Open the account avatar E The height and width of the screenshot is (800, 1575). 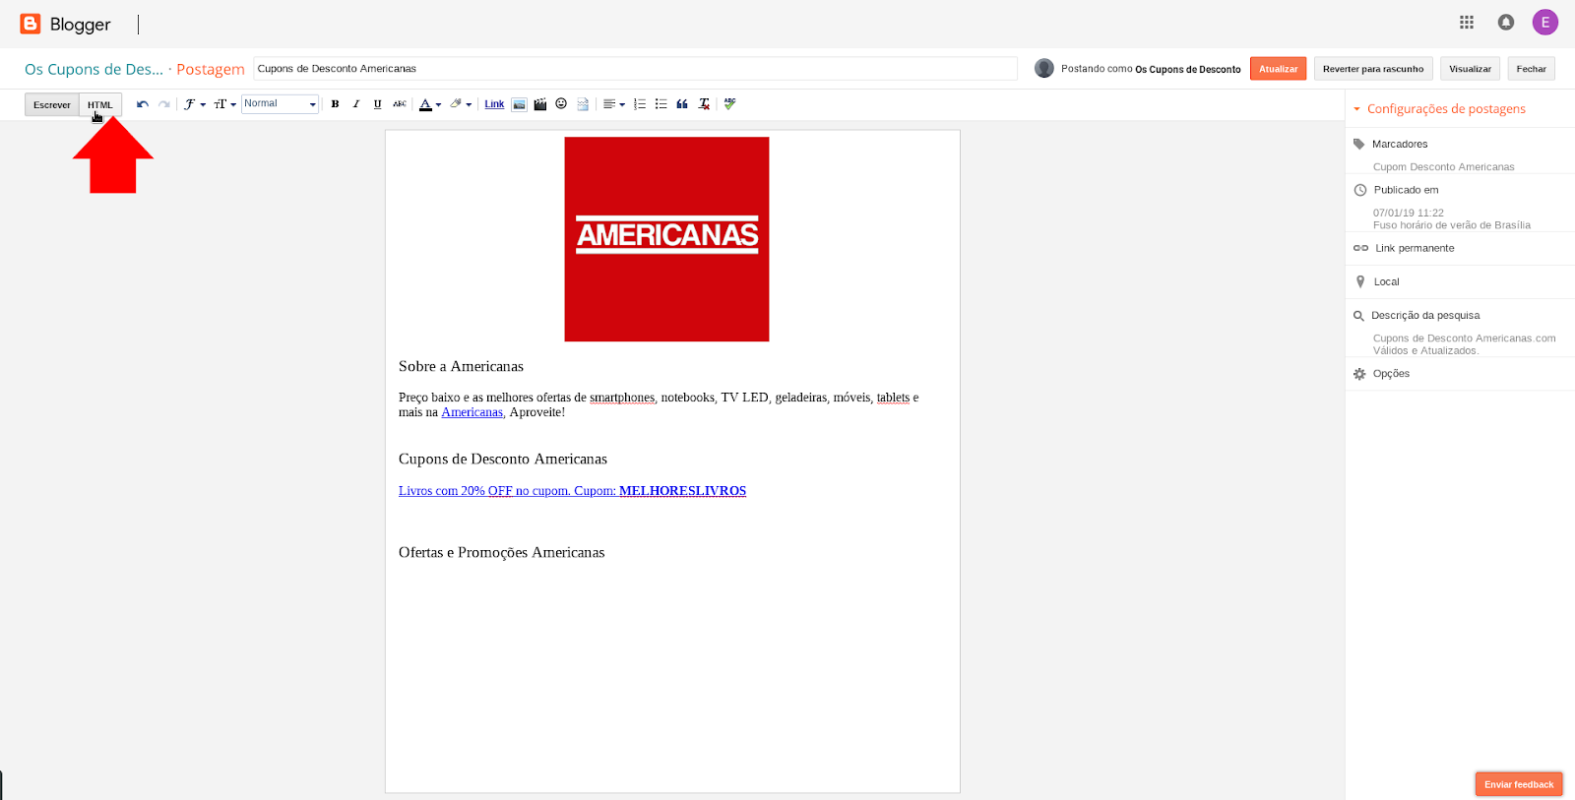(x=1544, y=22)
